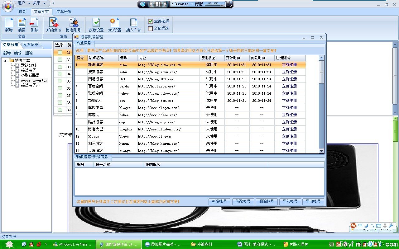Open the 用户 menu dropdown
Viewport: 399px width, 249px height.
(24, 3)
